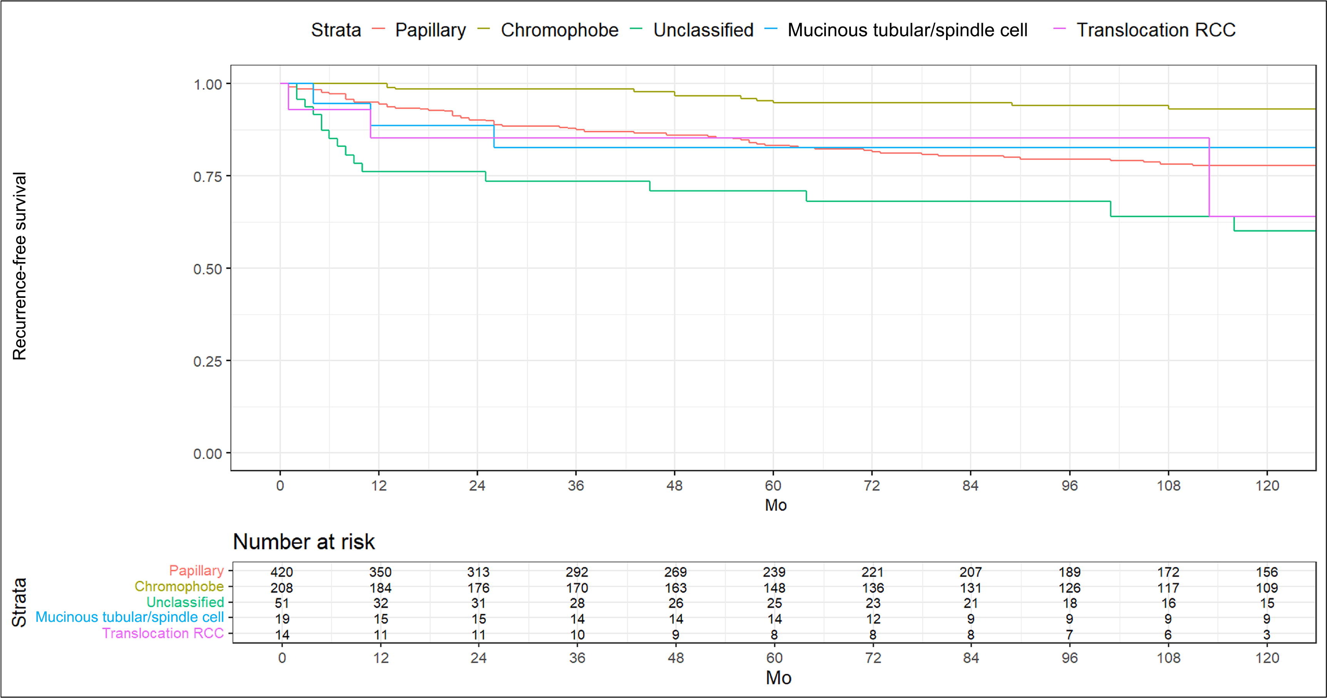Viewport: 1327px width, 698px height.
Task: Click the Papillary legend label
Action: pos(430,30)
